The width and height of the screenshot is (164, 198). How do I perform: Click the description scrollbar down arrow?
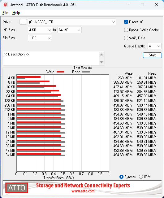pyautogui.click(x=101, y=62)
